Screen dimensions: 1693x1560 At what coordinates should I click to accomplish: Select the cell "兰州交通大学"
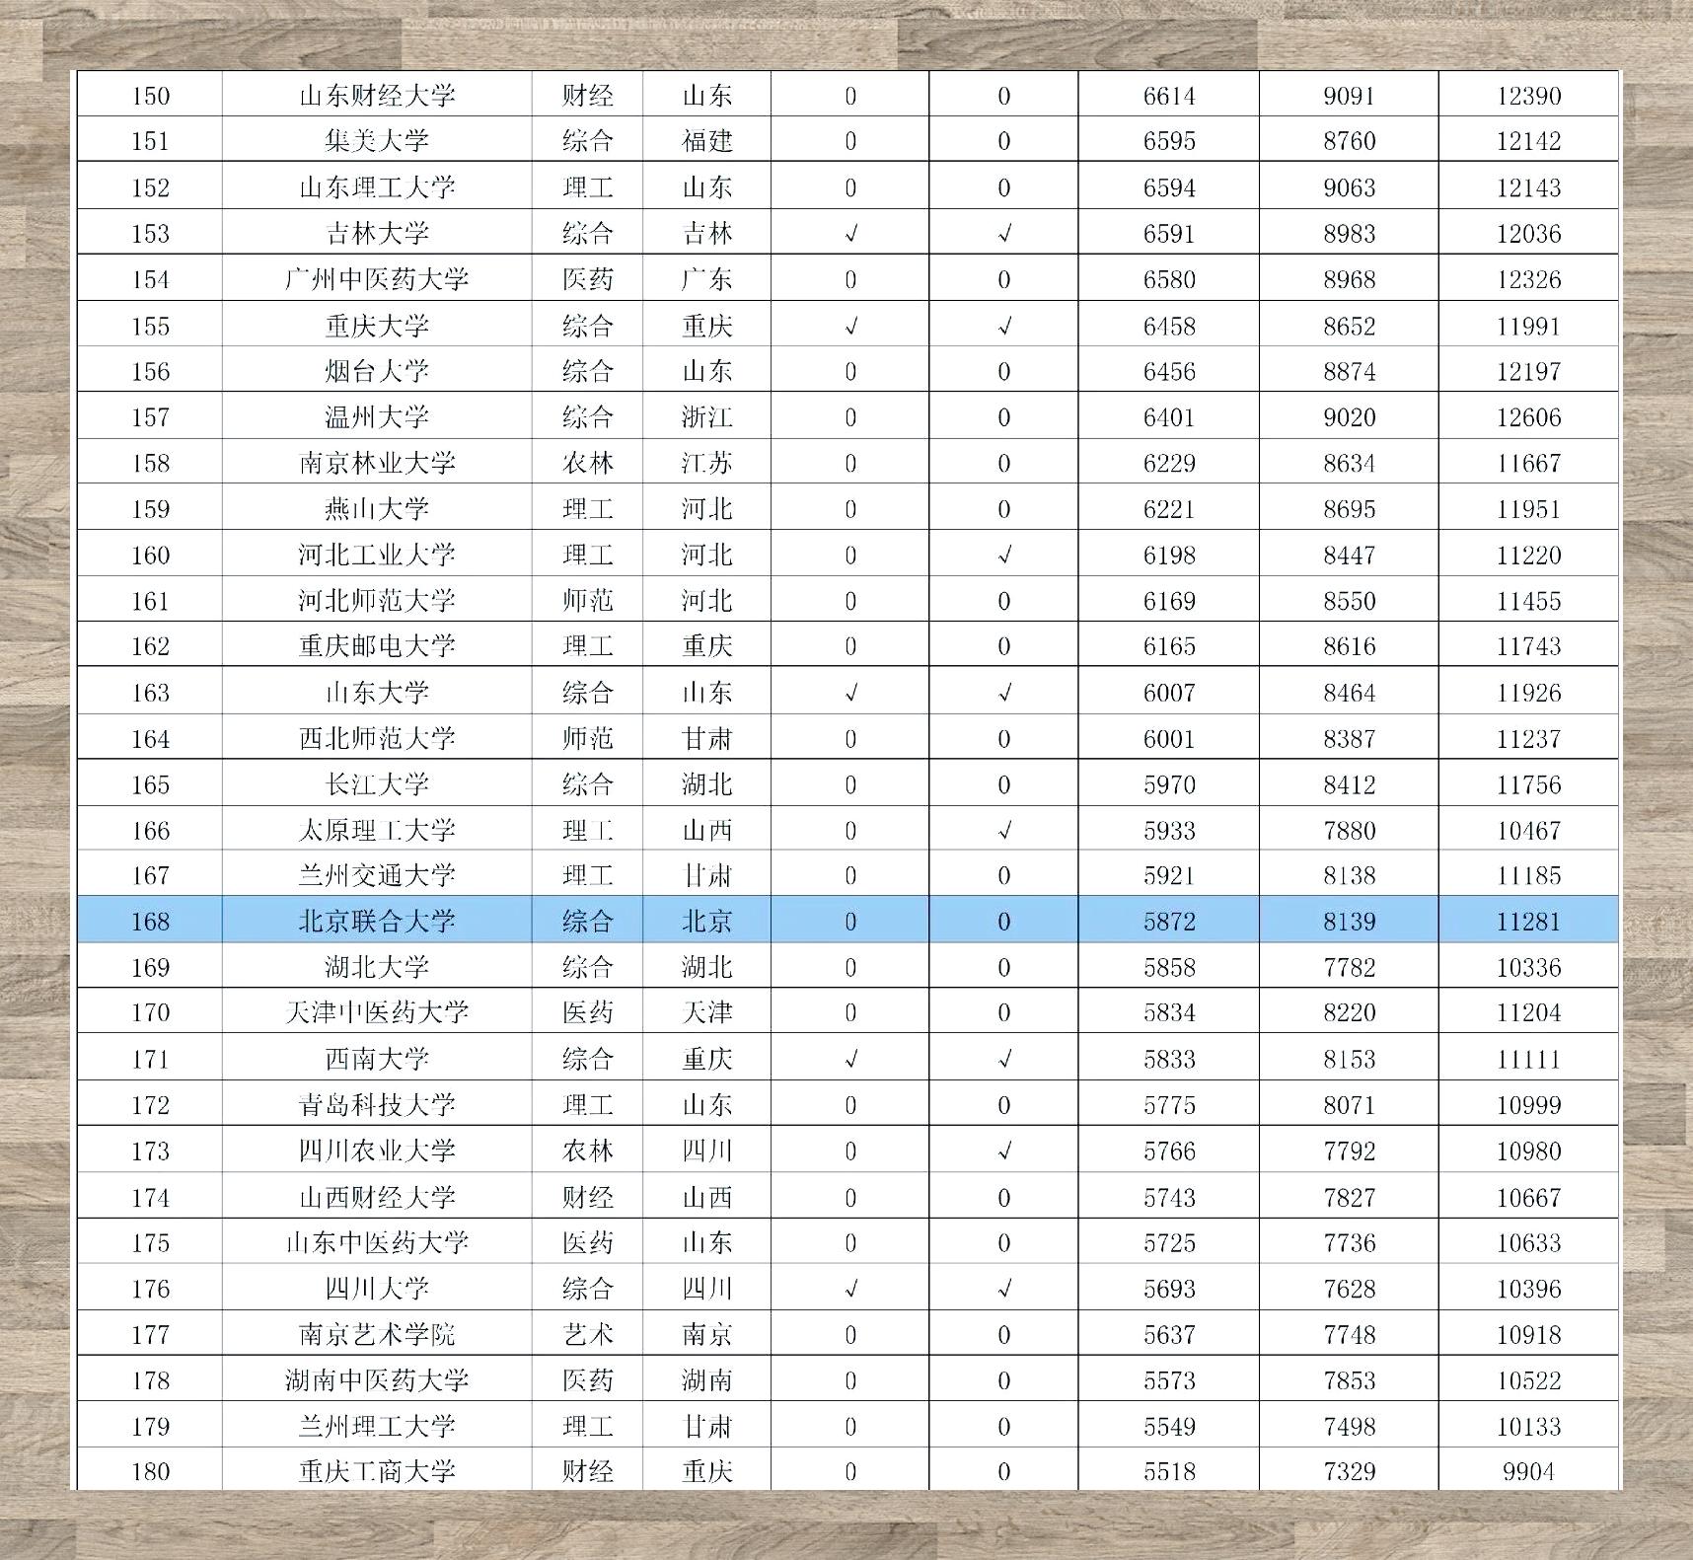tap(377, 875)
